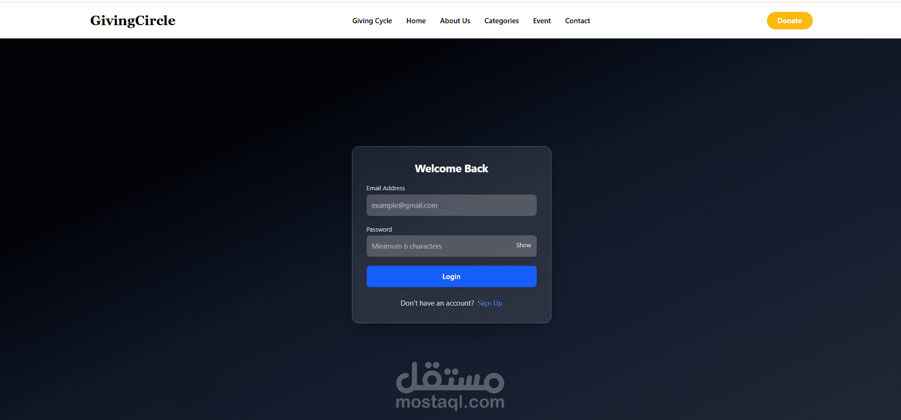Click the "Don't have an account?" text
The height and width of the screenshot is (420, 901).
coord(437,303)
